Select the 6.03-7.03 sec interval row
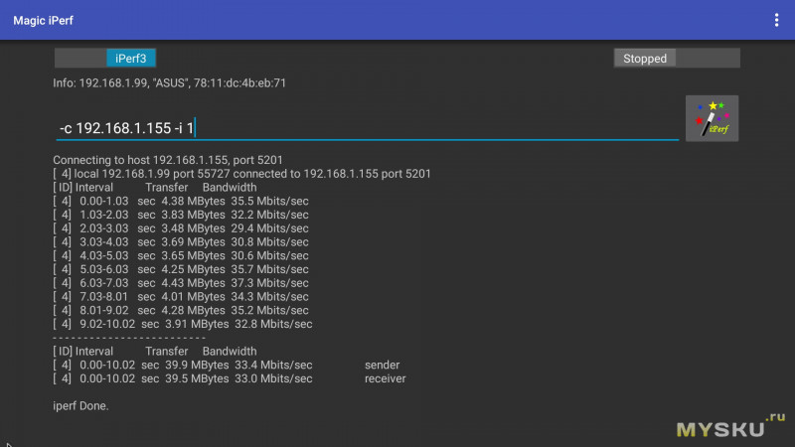Image resolution: width=795 pixels, height=447 pixels. point(181,283)
